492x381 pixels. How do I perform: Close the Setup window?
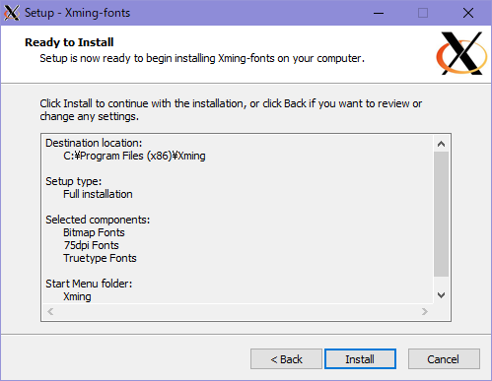coord(468,13)
